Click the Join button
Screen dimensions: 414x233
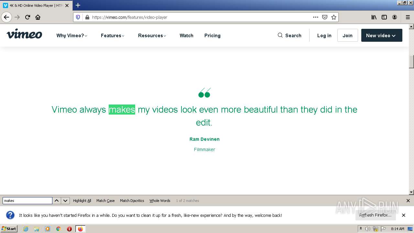(347, 35)
